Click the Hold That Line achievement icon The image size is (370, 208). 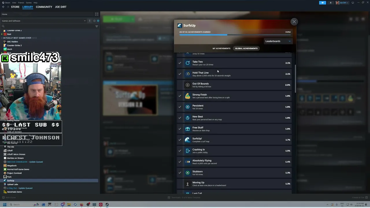pos(188,74)
